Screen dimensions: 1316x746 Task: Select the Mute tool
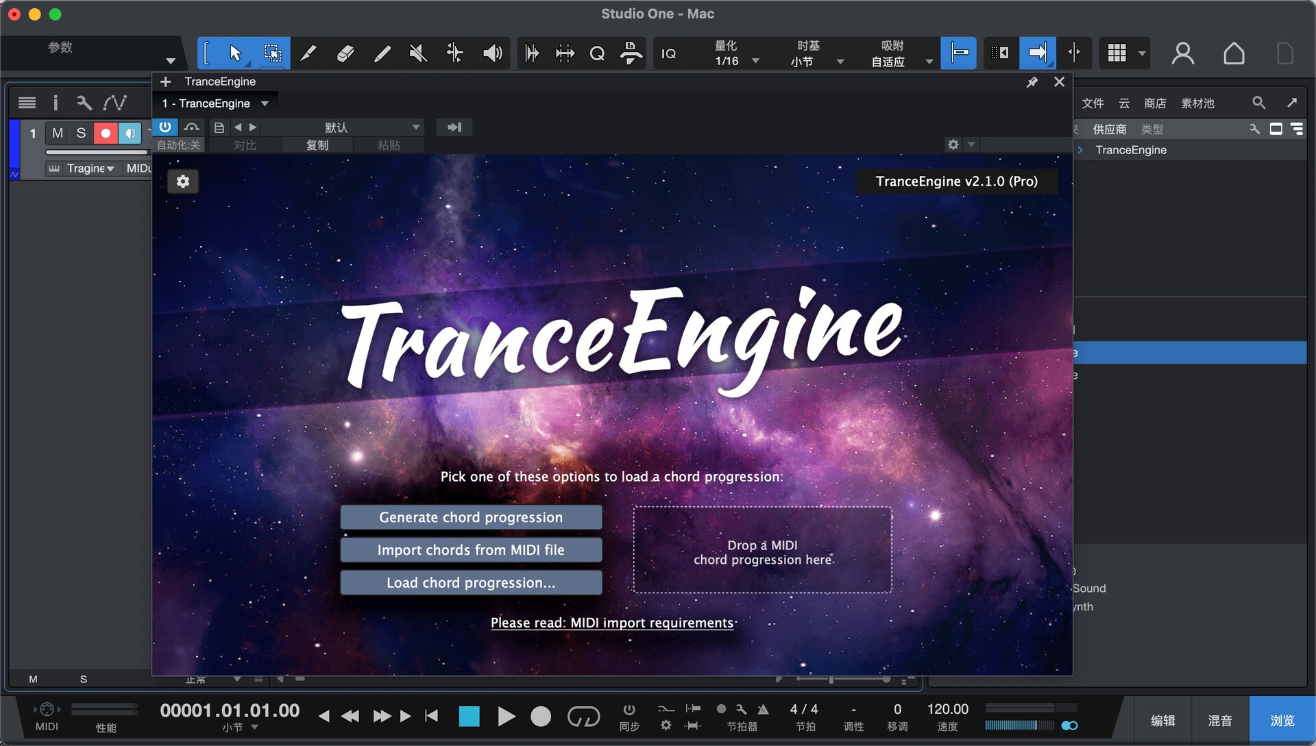coord(418,53)
